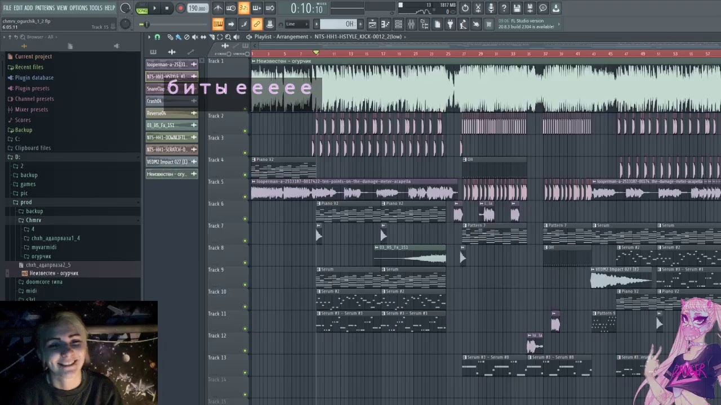Show the playlist view icon
The width and height of the screenshot is (721, 405).
point(372,24)
